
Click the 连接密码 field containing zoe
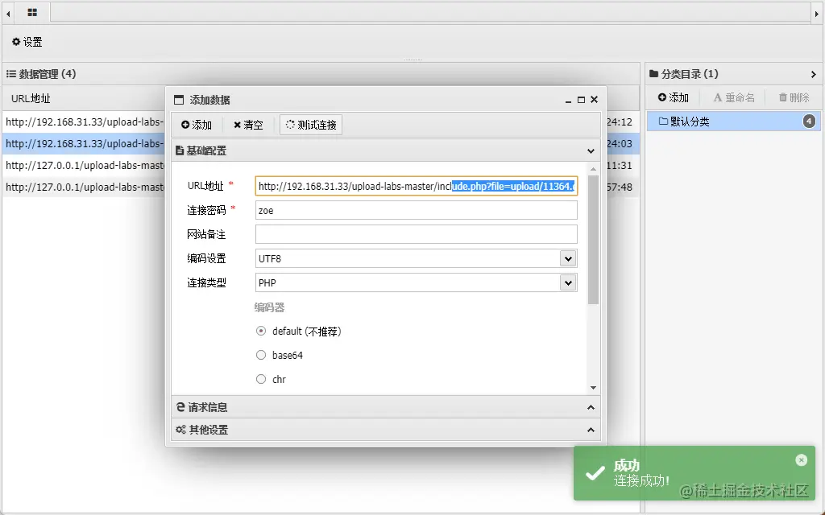coord(417,210)
